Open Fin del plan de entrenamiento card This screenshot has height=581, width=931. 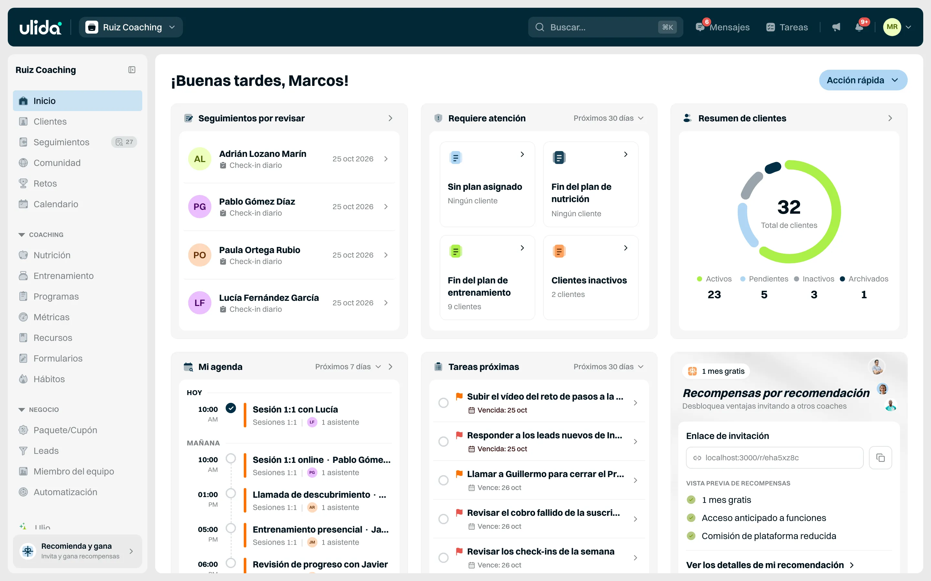tap(487, 278)
